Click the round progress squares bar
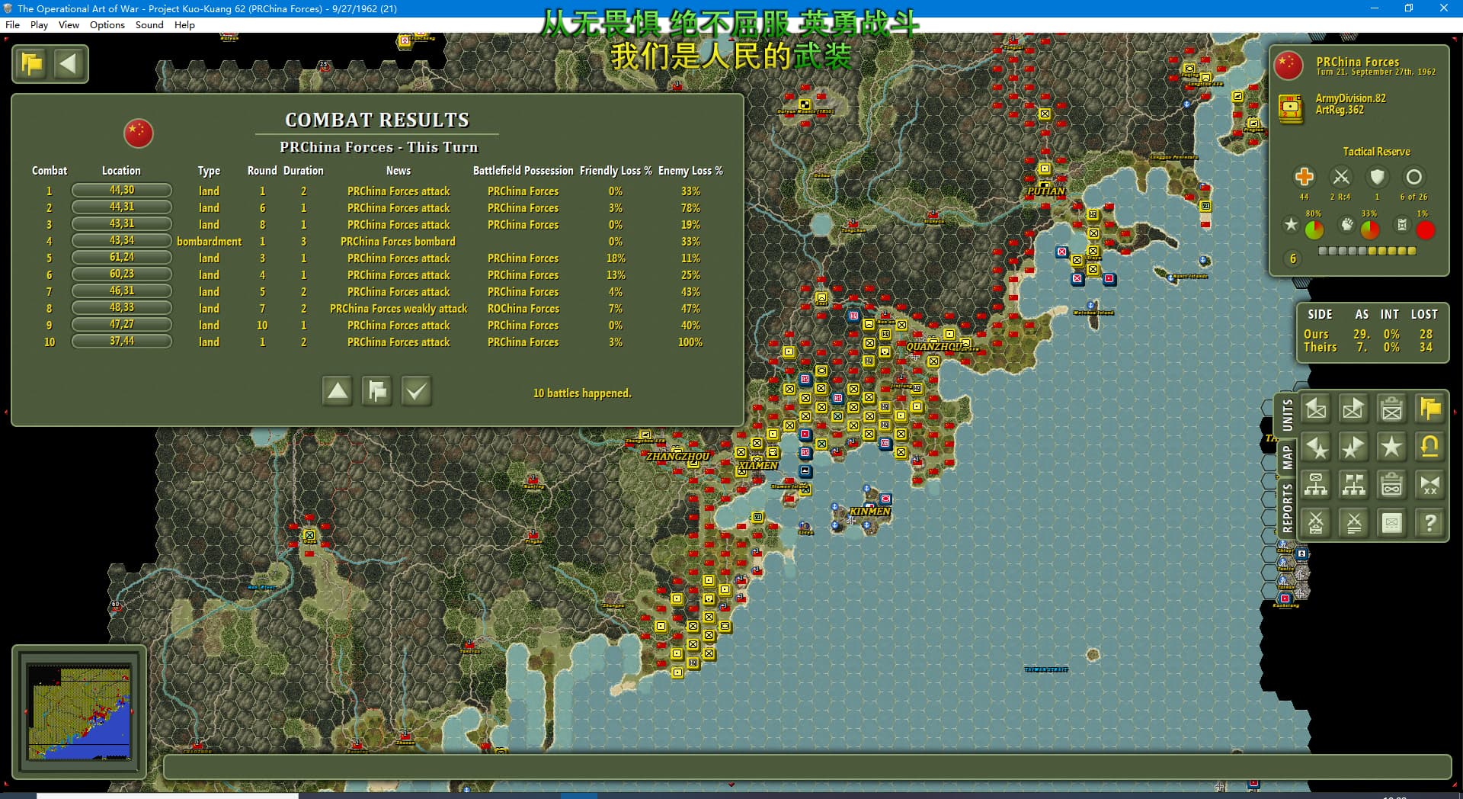Screen dimensions: 1463x799 pos(1367,250)
